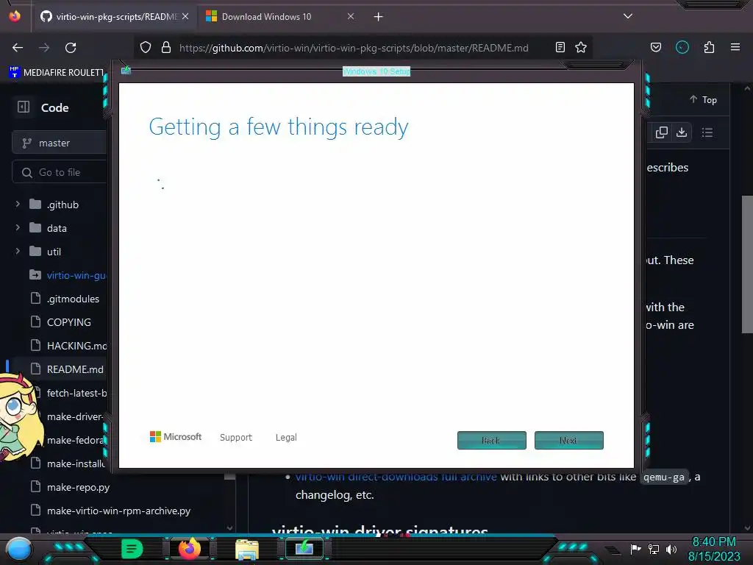Open a new browser tab
753x565 pixels.
(379, 17)
